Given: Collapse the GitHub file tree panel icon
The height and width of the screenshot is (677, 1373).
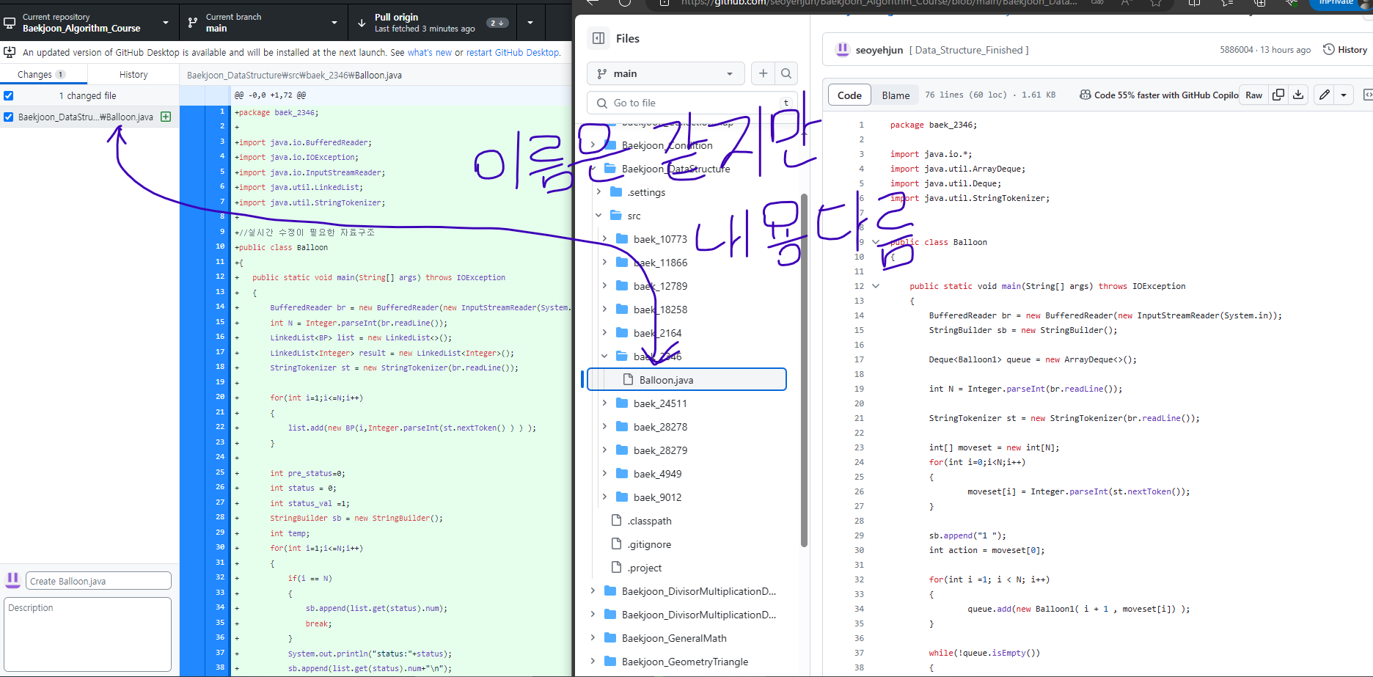Looking at the screenshot, I should tap(598, 38).
